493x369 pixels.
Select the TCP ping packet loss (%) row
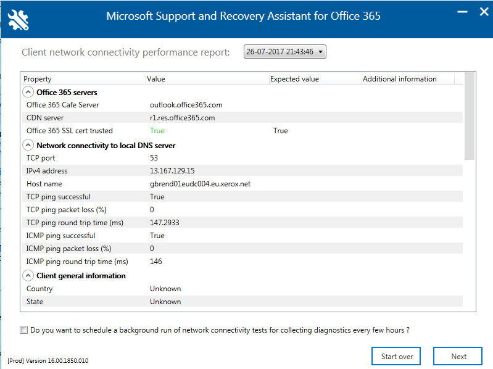coord(242,209)
